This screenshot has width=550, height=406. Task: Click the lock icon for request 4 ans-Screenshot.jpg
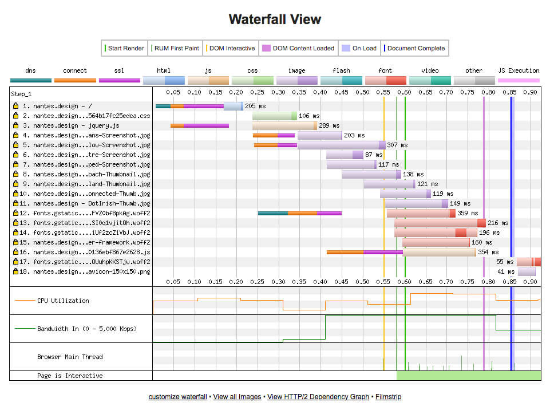click(15, 135)
